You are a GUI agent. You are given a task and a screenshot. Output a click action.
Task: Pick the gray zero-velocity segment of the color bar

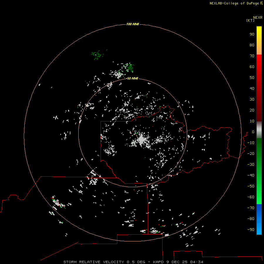pos(259,130)
